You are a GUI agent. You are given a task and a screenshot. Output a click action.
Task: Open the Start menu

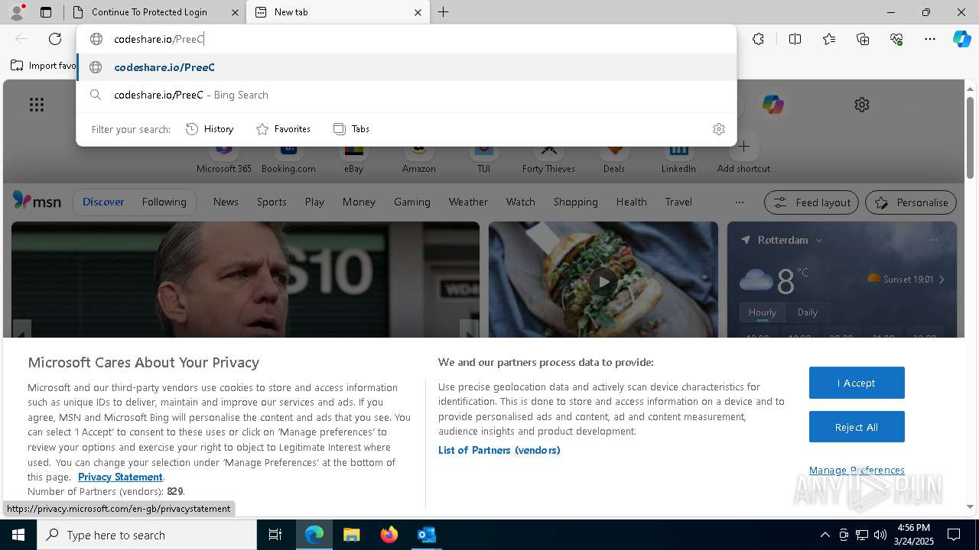click(x=18, y=535)
